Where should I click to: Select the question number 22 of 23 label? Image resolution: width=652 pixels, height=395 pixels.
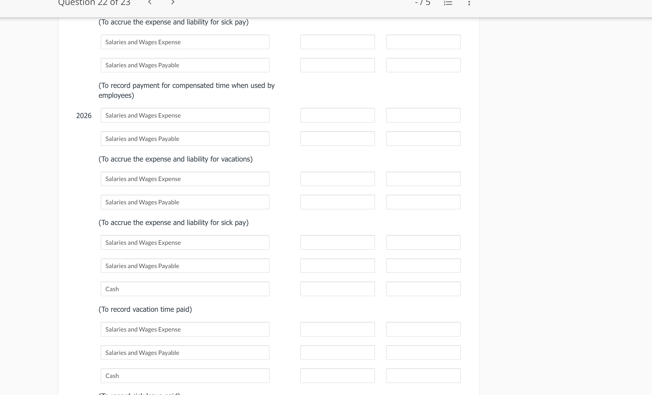(x=93, y=3)
